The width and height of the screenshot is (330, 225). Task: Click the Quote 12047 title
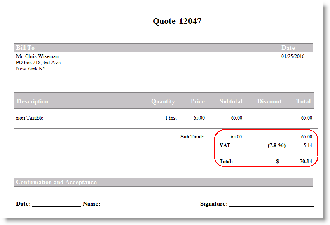(x=177, y=21)
